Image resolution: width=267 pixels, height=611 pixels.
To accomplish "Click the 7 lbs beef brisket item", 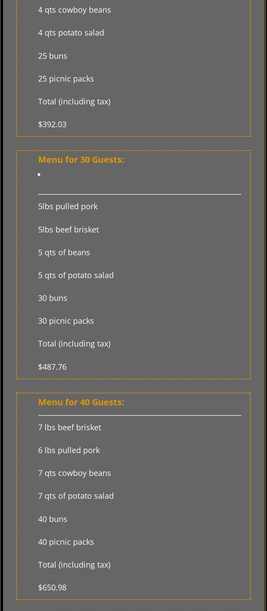I will tap(70, 427).
